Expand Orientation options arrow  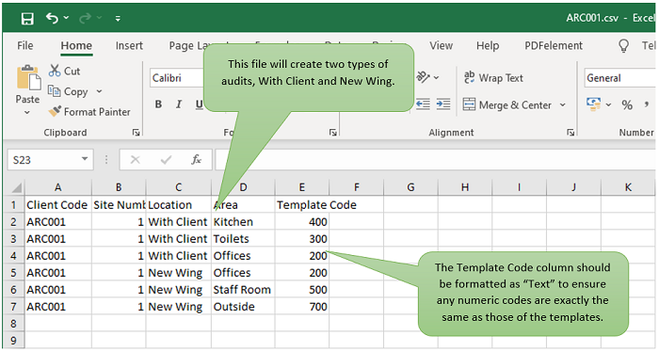click(436, 78)
